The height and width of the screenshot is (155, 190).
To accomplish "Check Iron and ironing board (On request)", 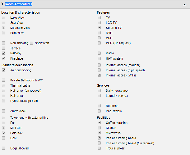I will click(x=99, y=143).
